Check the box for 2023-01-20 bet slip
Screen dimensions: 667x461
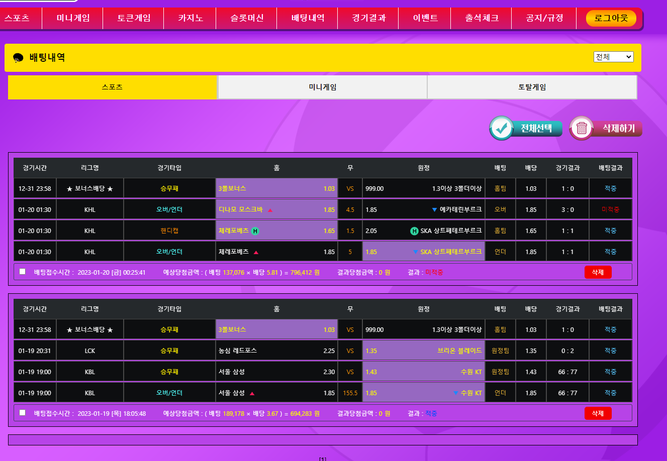click(x=23, y=272)
